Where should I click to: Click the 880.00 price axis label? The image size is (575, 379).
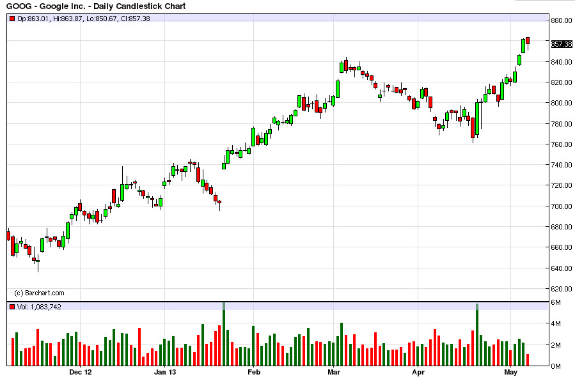(562, 20)
